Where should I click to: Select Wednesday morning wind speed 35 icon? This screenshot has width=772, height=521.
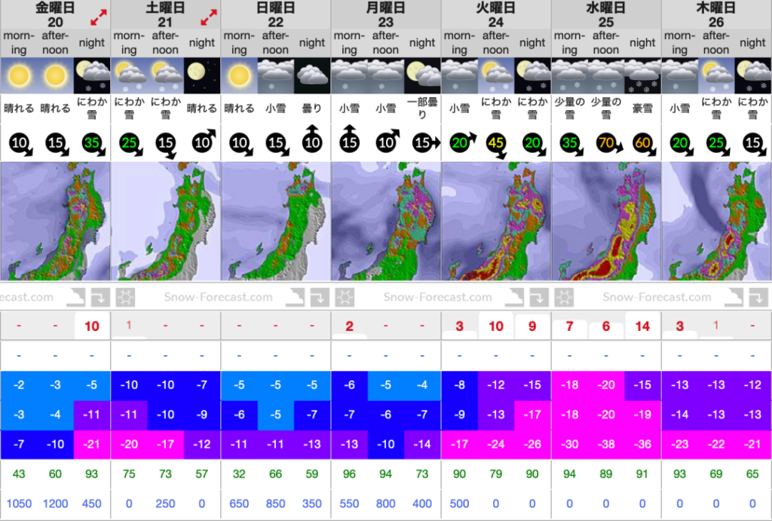[x=571, y=144]
